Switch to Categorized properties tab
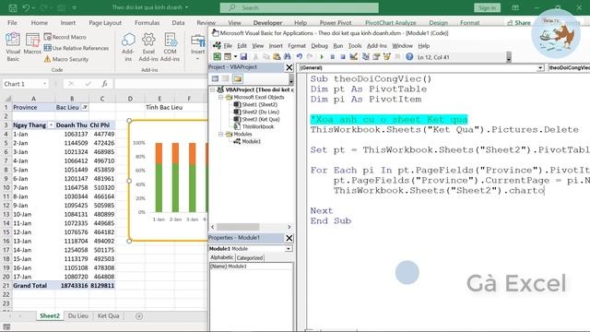 [x=250, y=258]
